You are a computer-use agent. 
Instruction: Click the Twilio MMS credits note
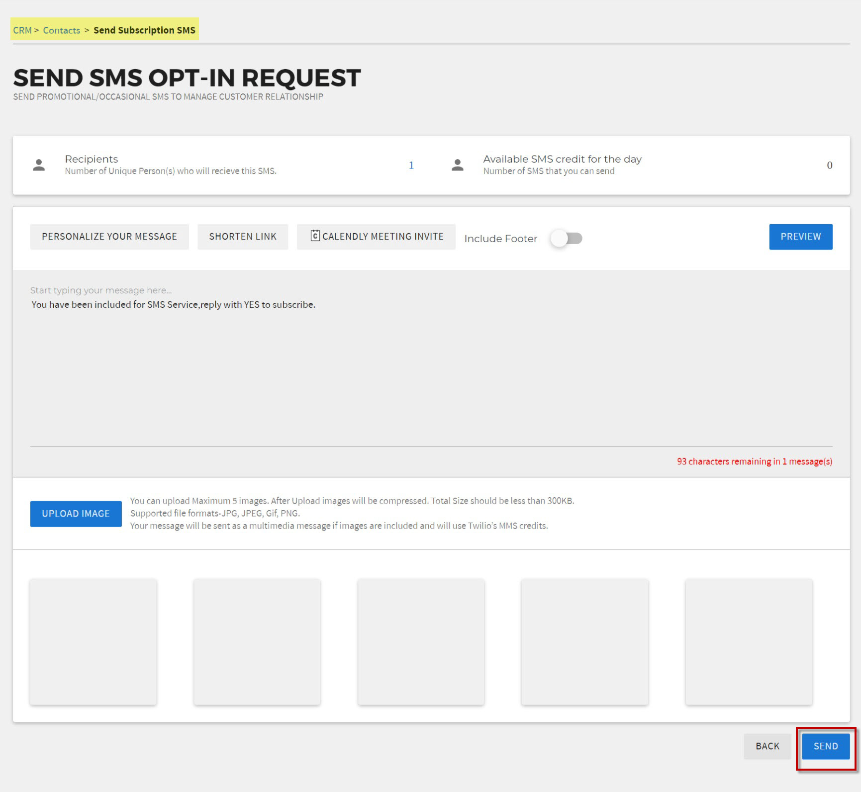tap(339, 526)
